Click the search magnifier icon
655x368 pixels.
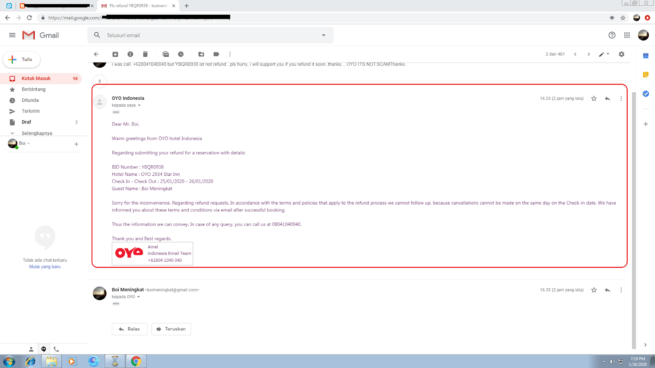tap(97, 35)
